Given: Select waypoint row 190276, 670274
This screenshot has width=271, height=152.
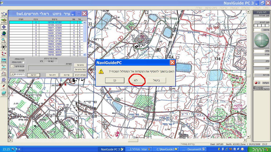Looking at the screenshot, I should pos(46,47).
